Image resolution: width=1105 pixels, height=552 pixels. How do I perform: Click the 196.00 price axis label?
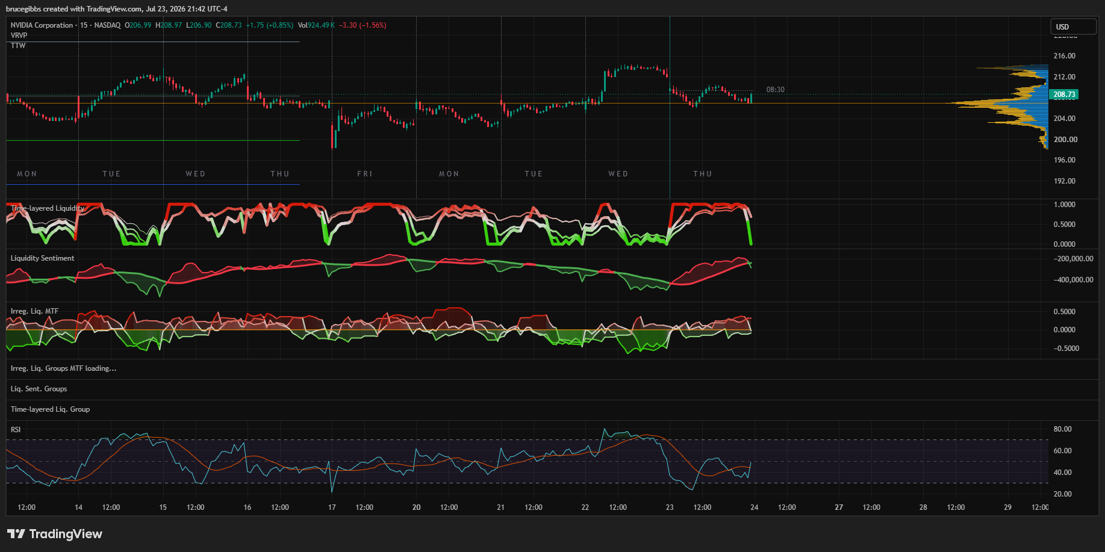click(1064, 160)
